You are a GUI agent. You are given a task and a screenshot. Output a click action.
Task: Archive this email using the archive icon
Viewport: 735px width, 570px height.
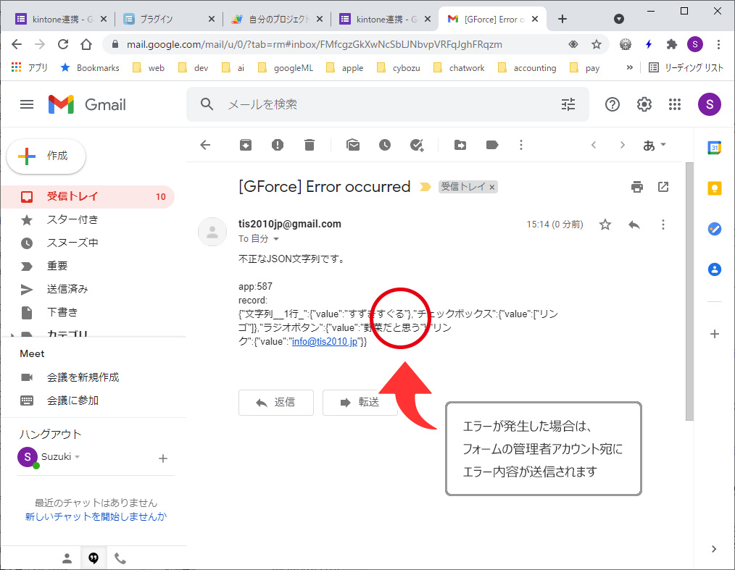coord(246,145)
